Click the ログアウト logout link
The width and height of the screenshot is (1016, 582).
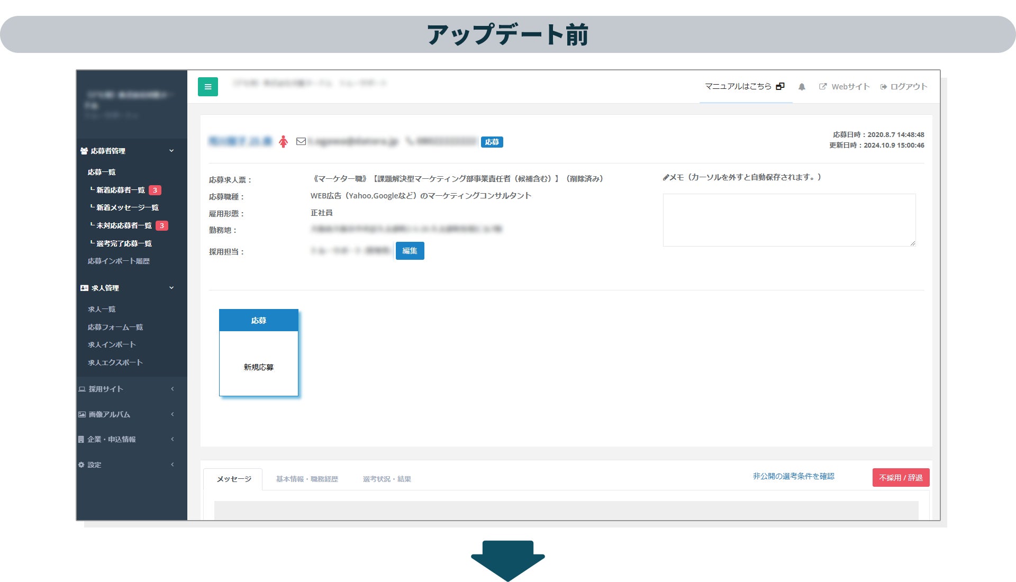point(904,87)
